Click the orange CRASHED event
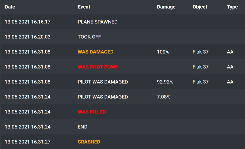The image size is (245, 149). coord(89,142)
